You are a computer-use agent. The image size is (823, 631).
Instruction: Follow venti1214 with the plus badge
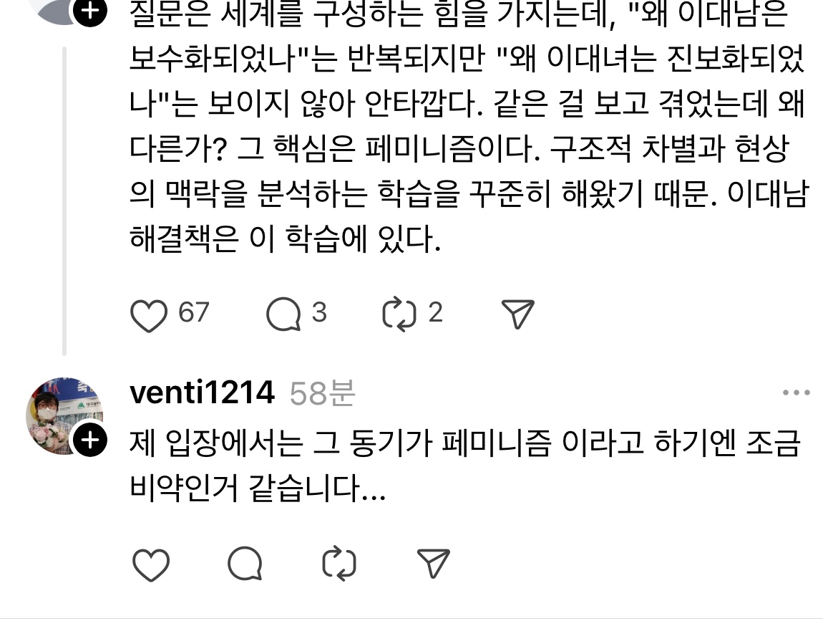[90, 440]
